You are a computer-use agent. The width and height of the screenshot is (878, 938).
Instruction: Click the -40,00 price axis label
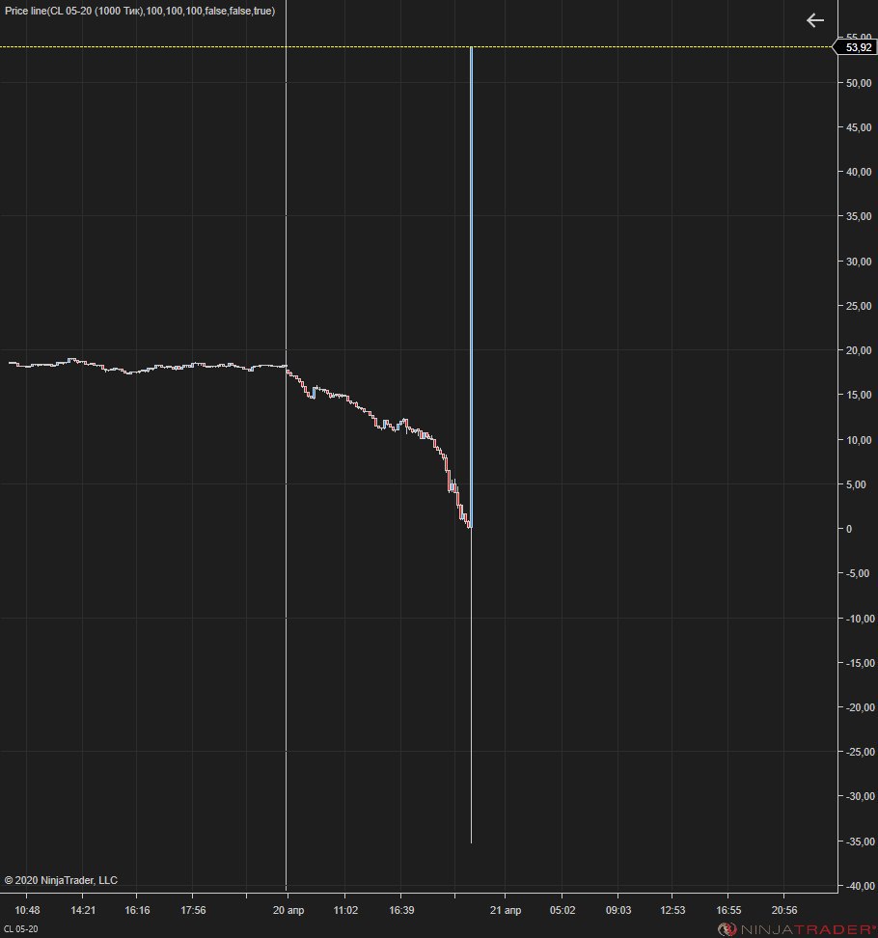859,886
